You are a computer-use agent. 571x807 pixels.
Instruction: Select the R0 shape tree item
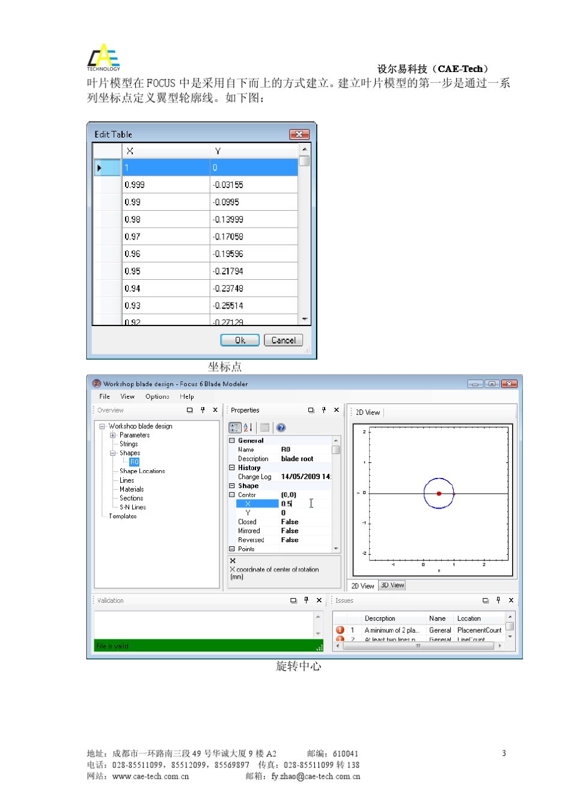pos(134,462)
